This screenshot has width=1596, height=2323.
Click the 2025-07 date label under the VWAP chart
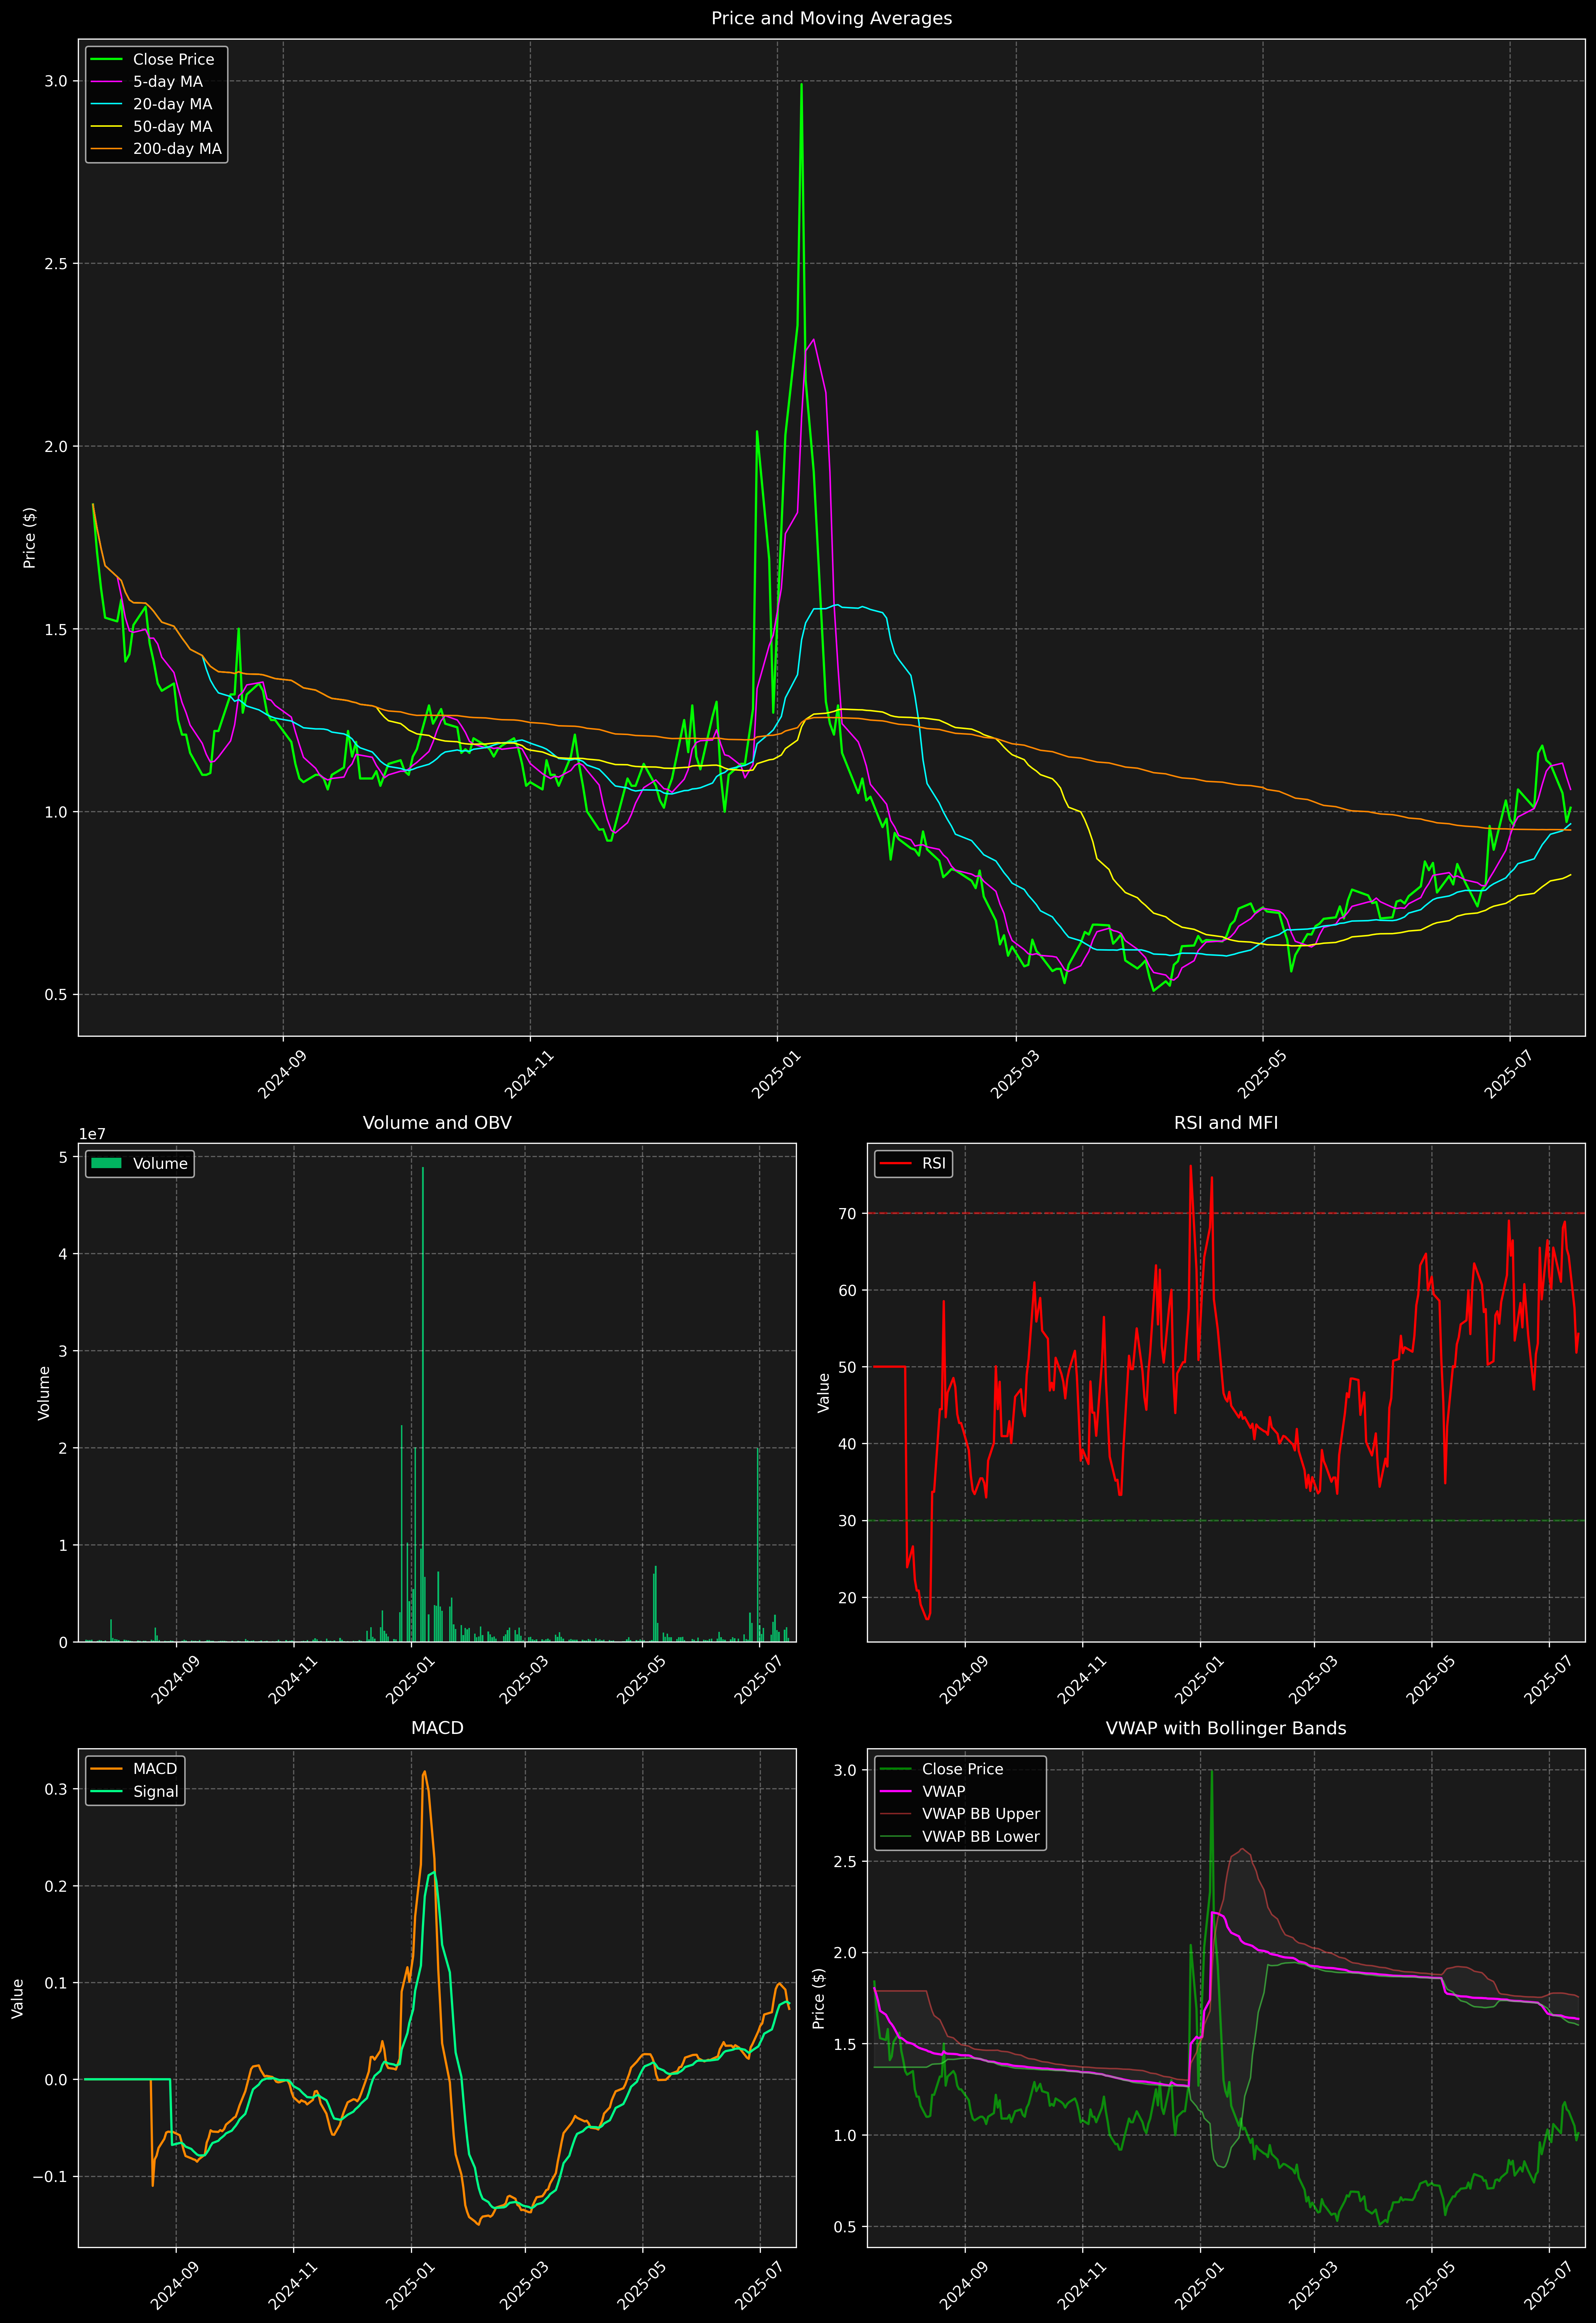pos(1548,2285)
